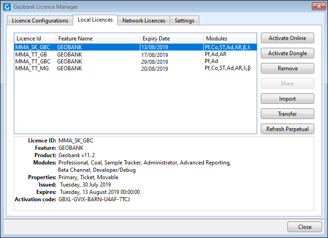Sort by Expiry Date column header
This screenshot has height=238, width=328.
tap(172, 39)
